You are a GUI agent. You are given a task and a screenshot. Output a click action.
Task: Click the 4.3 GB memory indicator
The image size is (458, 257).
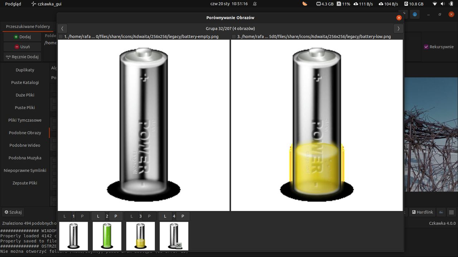click(325, 4)
